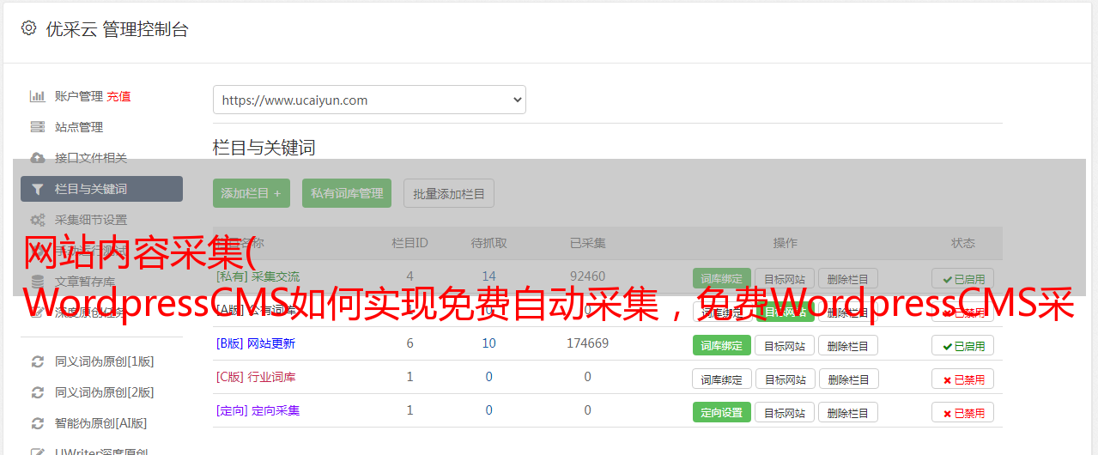Click the 添加栏目 + button
This screenshot has width=1098, height=455.
(x=252, y=193)
